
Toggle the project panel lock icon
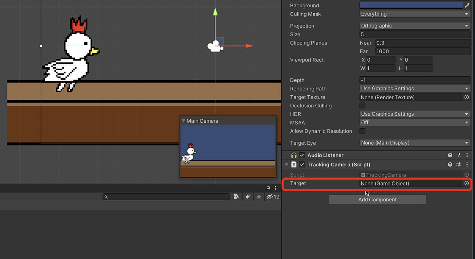268,188
